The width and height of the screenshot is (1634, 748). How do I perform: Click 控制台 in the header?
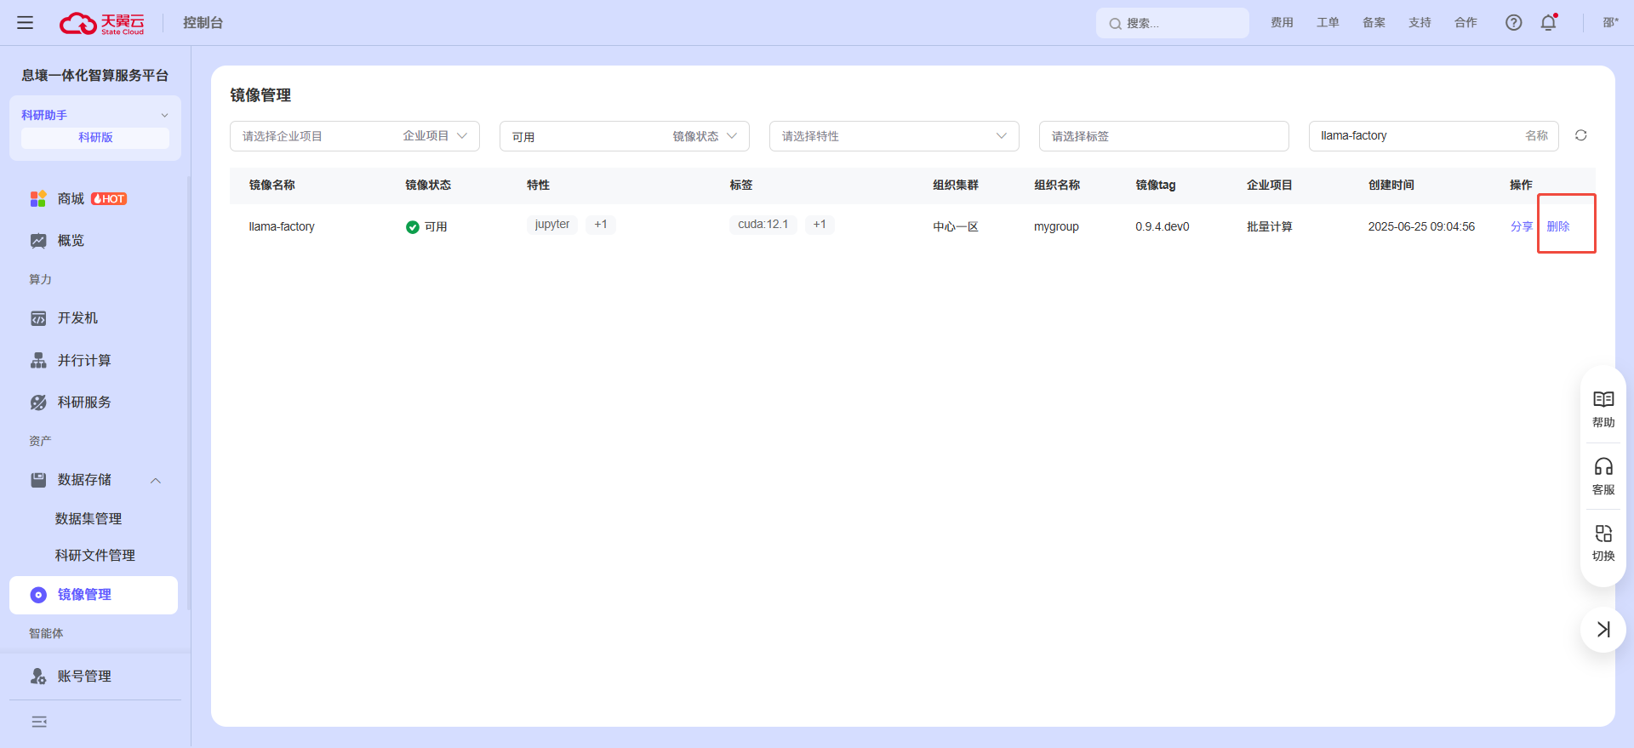pyautogui.click(x=203, y=23)
